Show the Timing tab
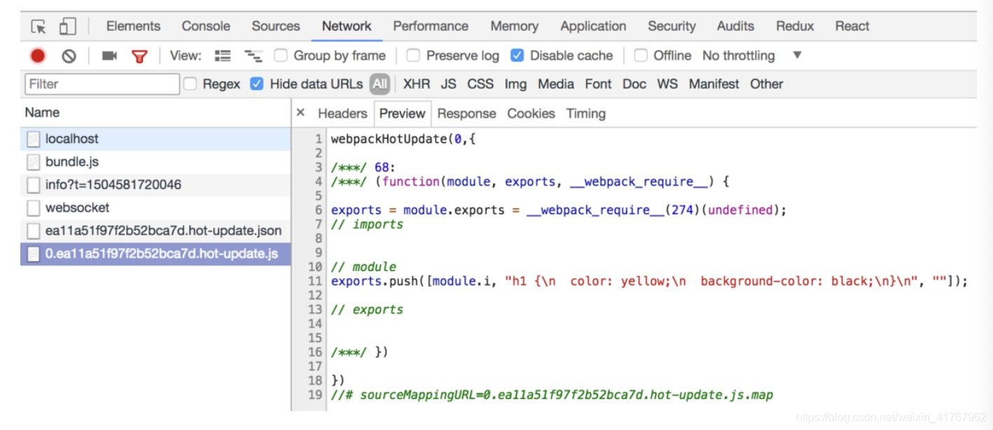 (x=586, y=113)
